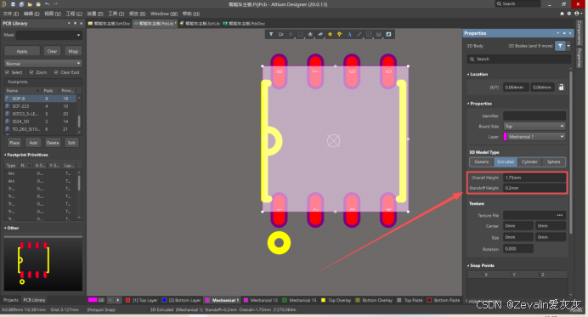Switch to the SchLib document tab
This screenshot has height=317, width=588.
[x=200, y=23]
